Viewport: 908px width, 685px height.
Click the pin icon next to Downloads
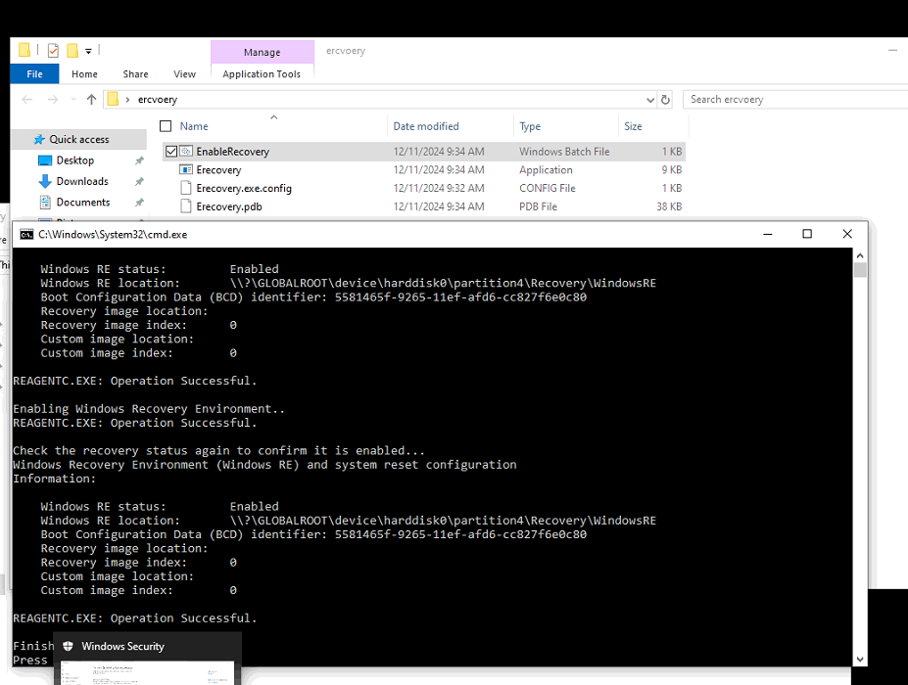139,182
